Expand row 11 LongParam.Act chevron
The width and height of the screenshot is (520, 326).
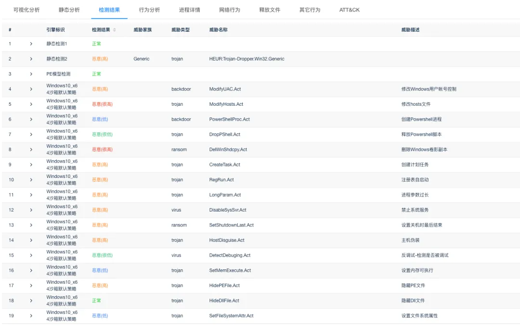click(x=31, y=195)
